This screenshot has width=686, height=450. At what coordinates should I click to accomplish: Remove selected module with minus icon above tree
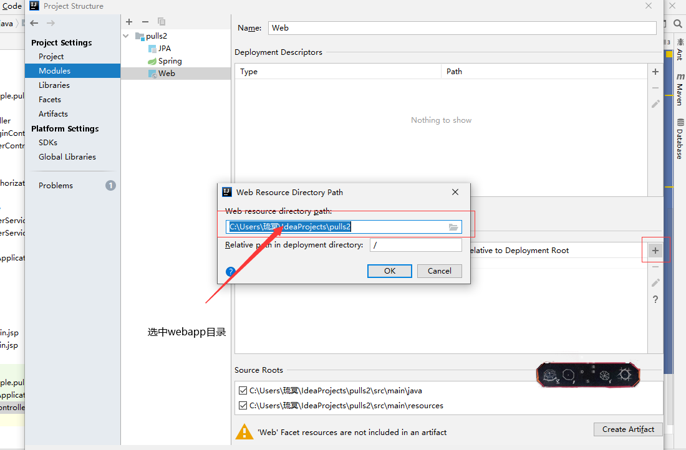pos(145,22)
